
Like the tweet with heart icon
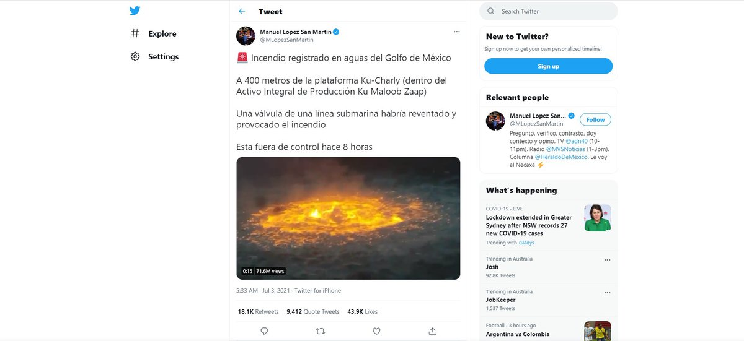(x=376, y=331)
